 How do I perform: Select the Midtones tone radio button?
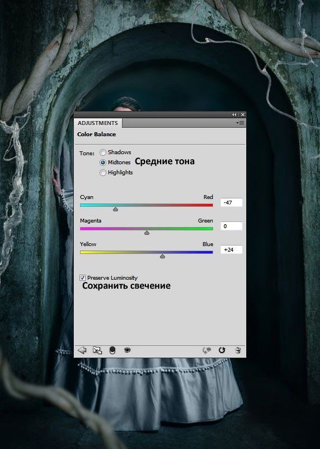(x=103, y=163)
